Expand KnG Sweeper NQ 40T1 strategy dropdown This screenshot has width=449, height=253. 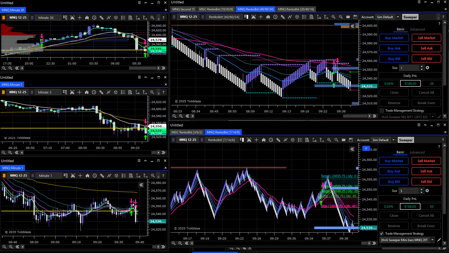[x=433, y=117]
